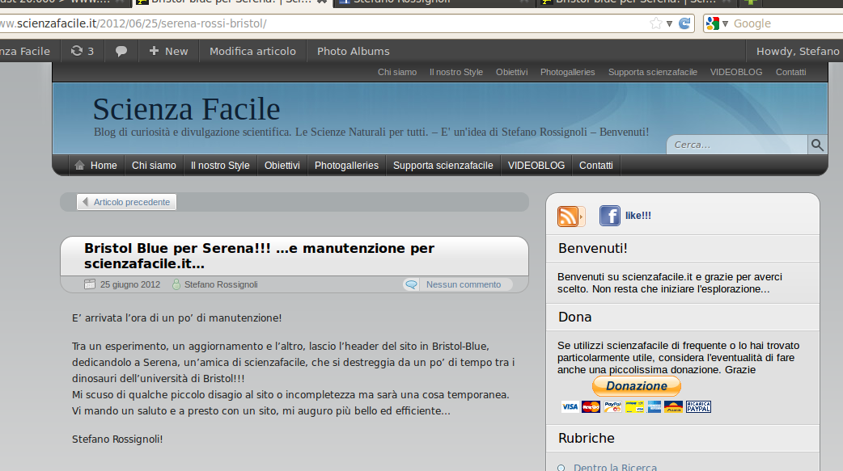Click the Nessun commento link
Image resolution: width=843 pixels, height=471 pixels.
(x=464, y=284)
